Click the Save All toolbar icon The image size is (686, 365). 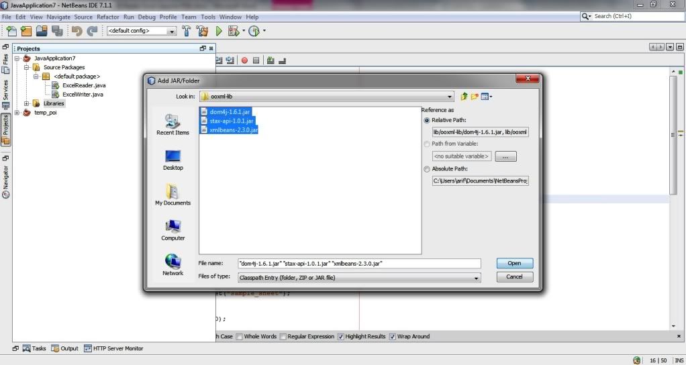(x=57, y=31)
